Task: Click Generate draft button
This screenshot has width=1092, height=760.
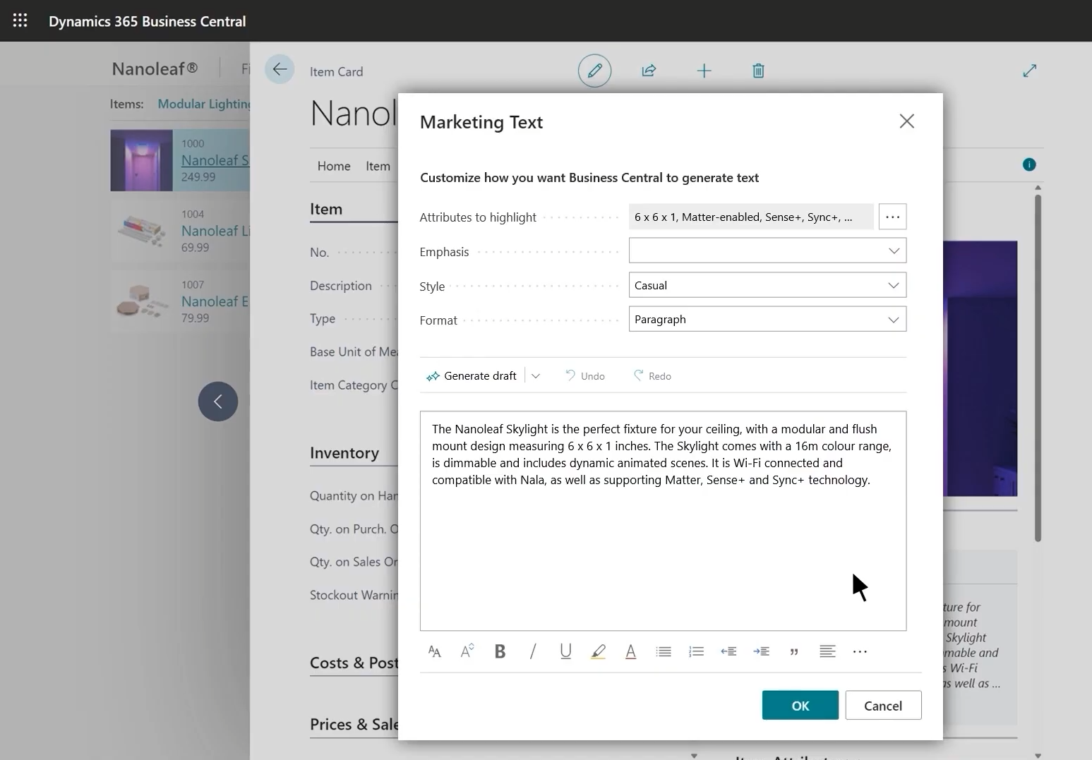Action: pyautogui.click(x=472, y=376)
